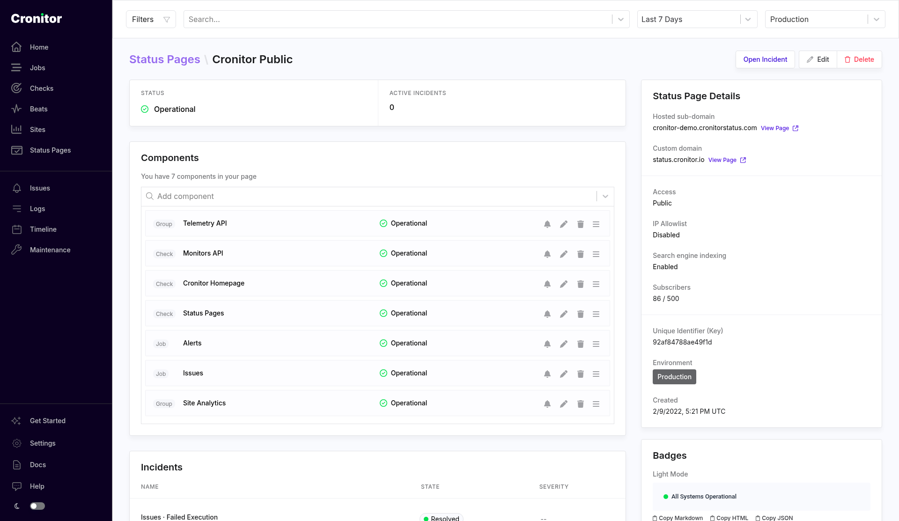Viewport: 899px width, 521px height.
Task: Expand the Add component dropdown chevron
Action: [605, 197]
